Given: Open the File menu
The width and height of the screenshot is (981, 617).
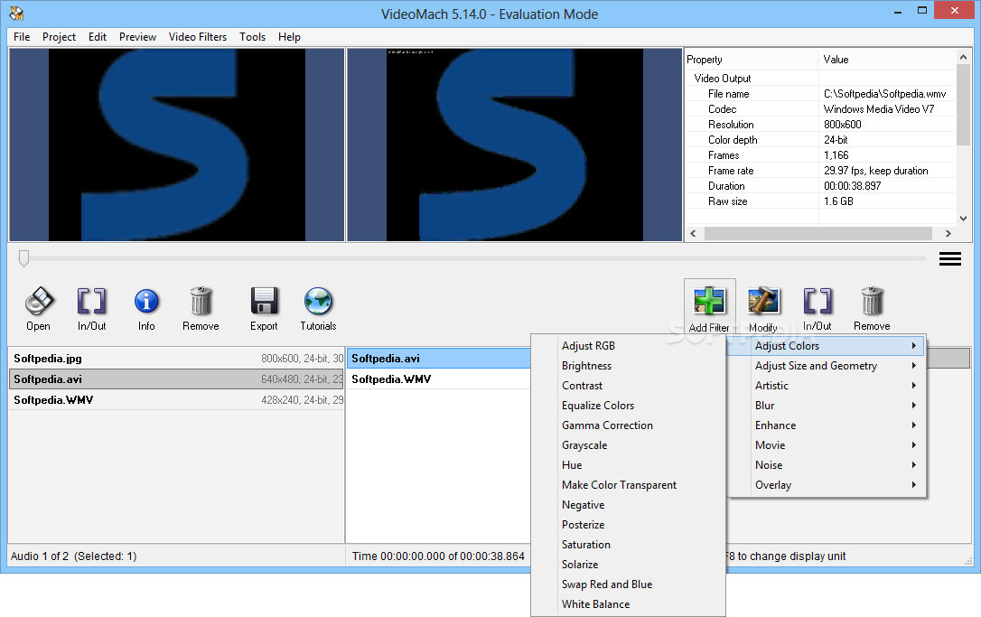Looking at the screenshot, I should click(x=22, y=37).
